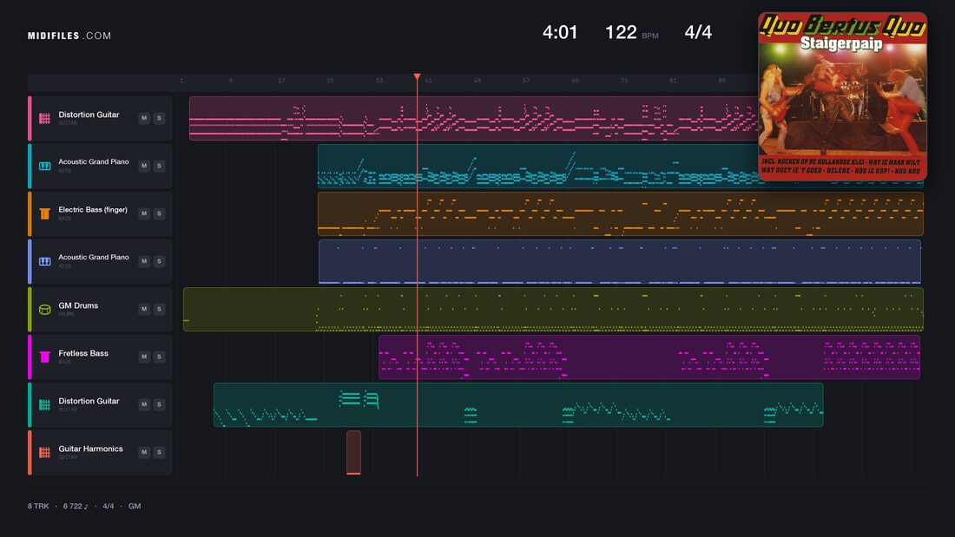
Task: Click bar 81 on the timeline ruler
Action: point(673,81)
